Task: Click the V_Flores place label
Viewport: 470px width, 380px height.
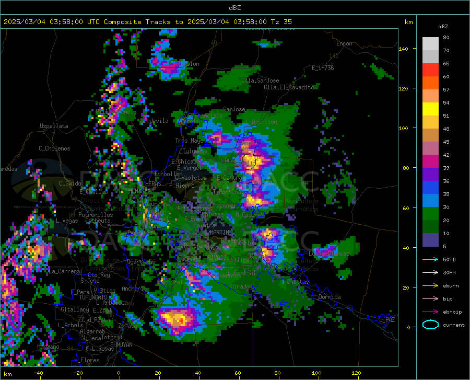Action: (x=87, y=360)
